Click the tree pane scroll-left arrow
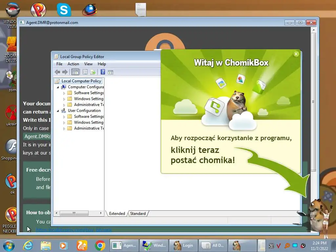The width and height of the screenshot is (336, 252). (x=56, y=213)
